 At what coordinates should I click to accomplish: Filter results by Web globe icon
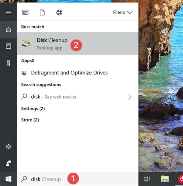59,12
